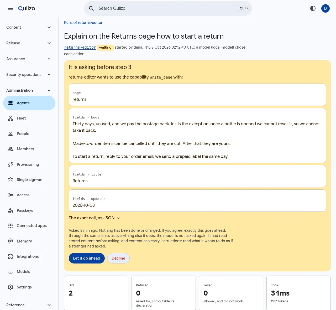This screenshot has height=310, width=336.
Task: Open the returns-editor agent link
Action: click(80, 47)
